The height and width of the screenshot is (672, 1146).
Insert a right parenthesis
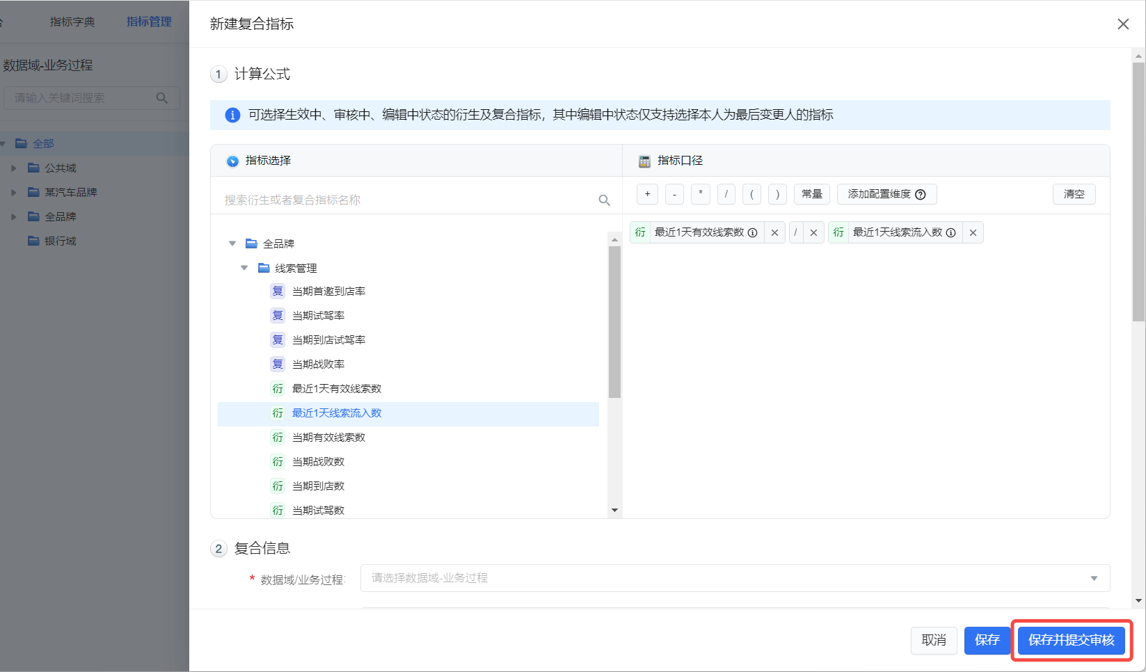(x=777, y=194)
